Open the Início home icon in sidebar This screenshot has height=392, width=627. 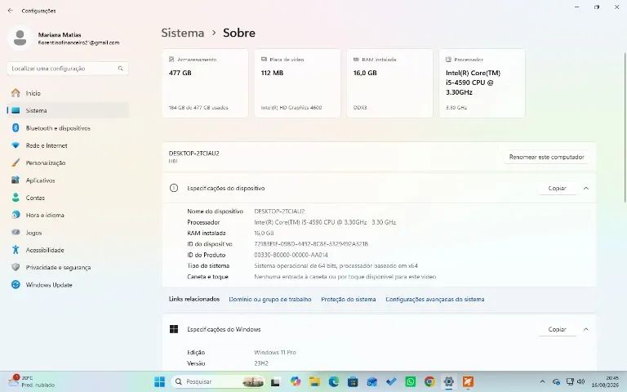pyautogui.click(x=16, y=93)
